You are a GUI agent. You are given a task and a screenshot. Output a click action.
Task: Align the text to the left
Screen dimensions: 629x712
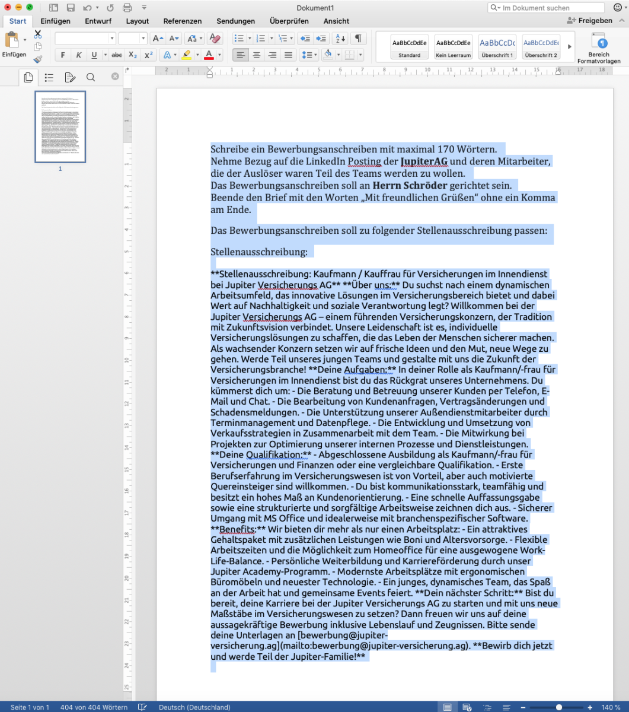[240, 55]
